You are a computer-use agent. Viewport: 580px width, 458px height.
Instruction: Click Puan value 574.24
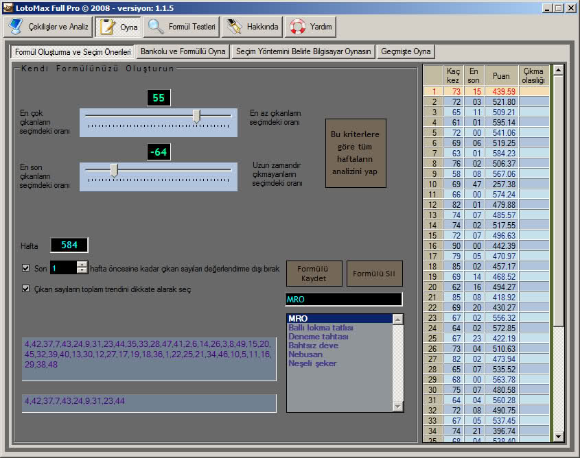(x=501, y=194)
